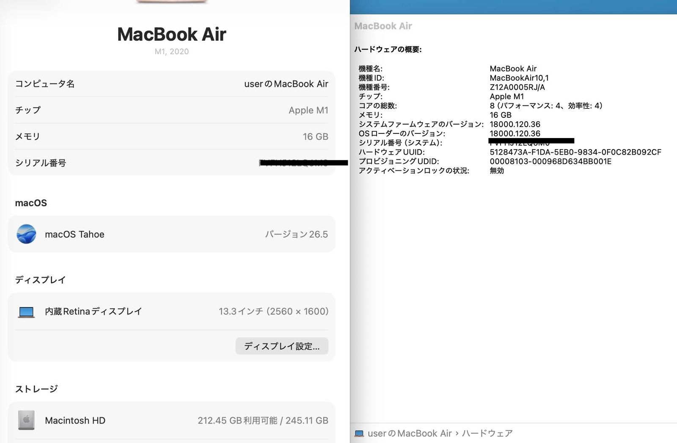Click the チップ value Apple M1 in system report

(506, 97)
